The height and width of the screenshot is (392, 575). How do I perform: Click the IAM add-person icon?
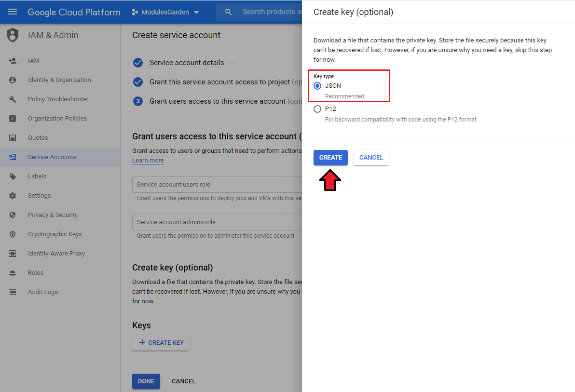pyautogui.click(x=13, y=60)
